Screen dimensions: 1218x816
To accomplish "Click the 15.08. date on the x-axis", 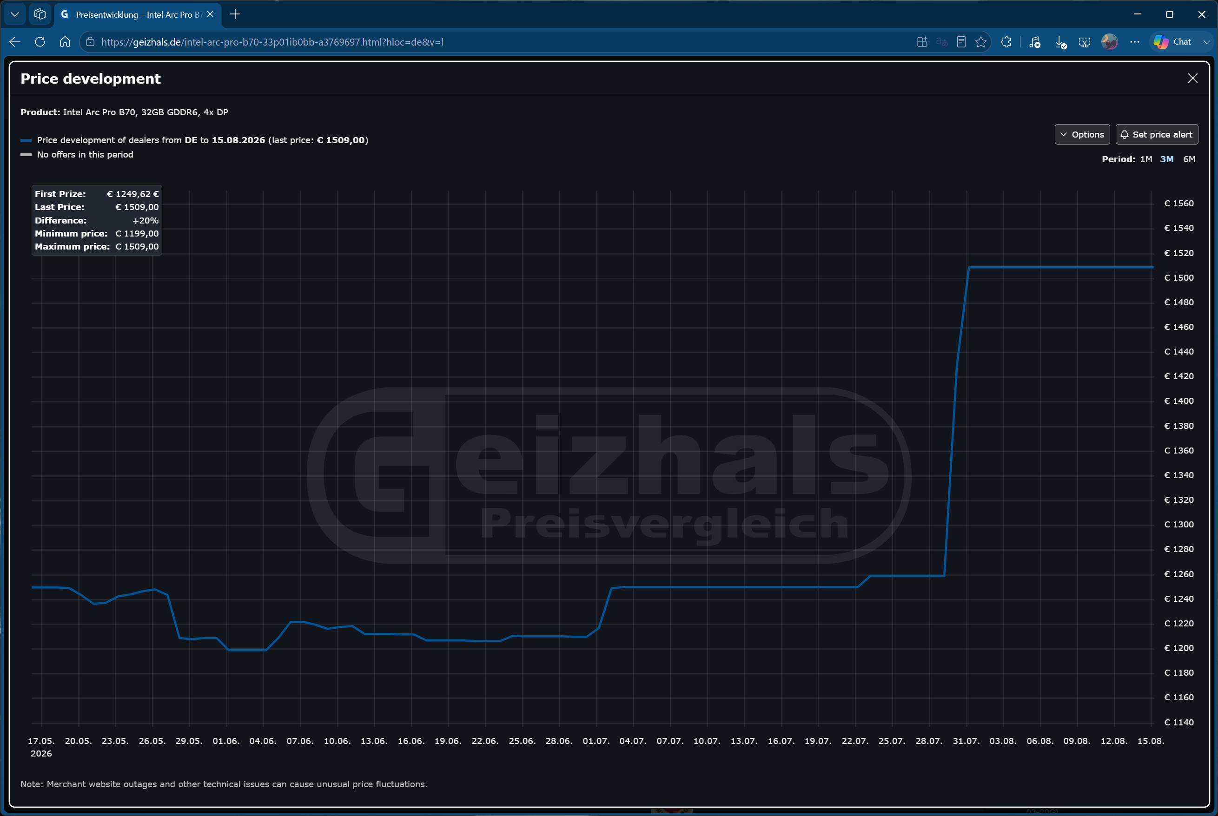I will click(1150, 741).
